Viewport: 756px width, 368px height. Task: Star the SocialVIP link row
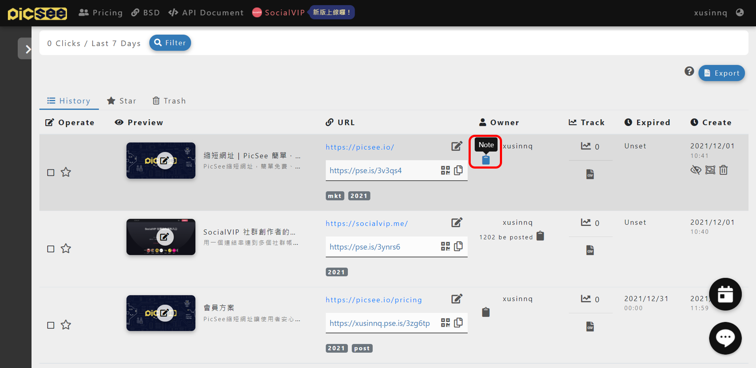coord(66,248)
